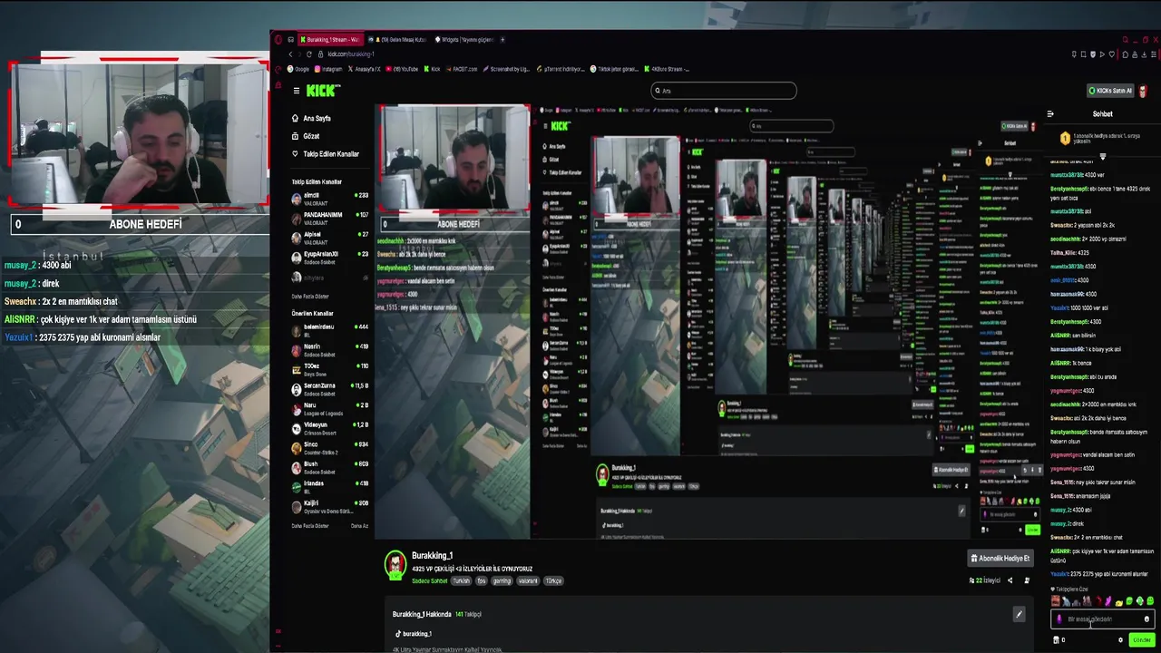
Task: Open Opera sidebar top red icon
Action: click(278, 39)
